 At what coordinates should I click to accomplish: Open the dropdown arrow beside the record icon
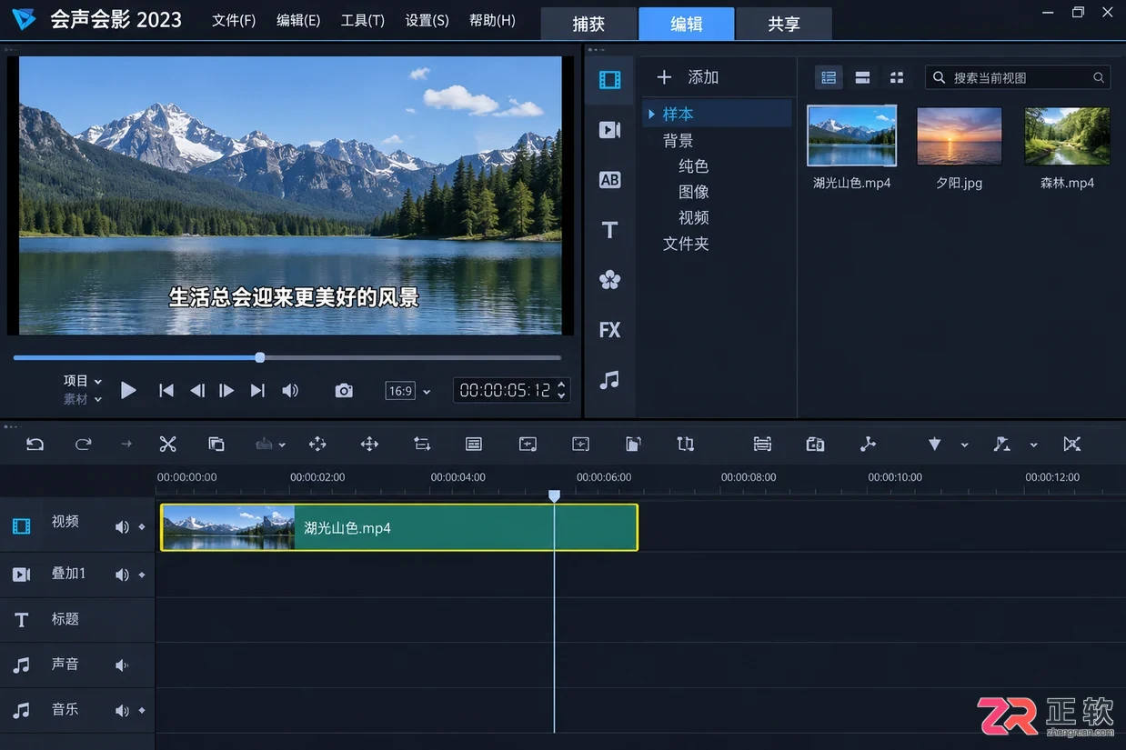(x=282, y=445)
